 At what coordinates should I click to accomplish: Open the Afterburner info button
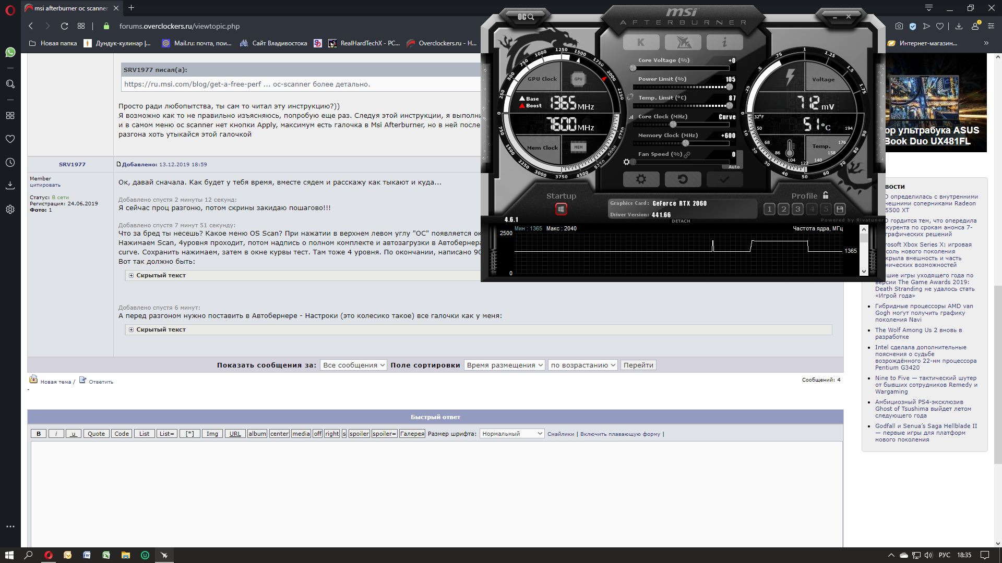pos(724,42)
